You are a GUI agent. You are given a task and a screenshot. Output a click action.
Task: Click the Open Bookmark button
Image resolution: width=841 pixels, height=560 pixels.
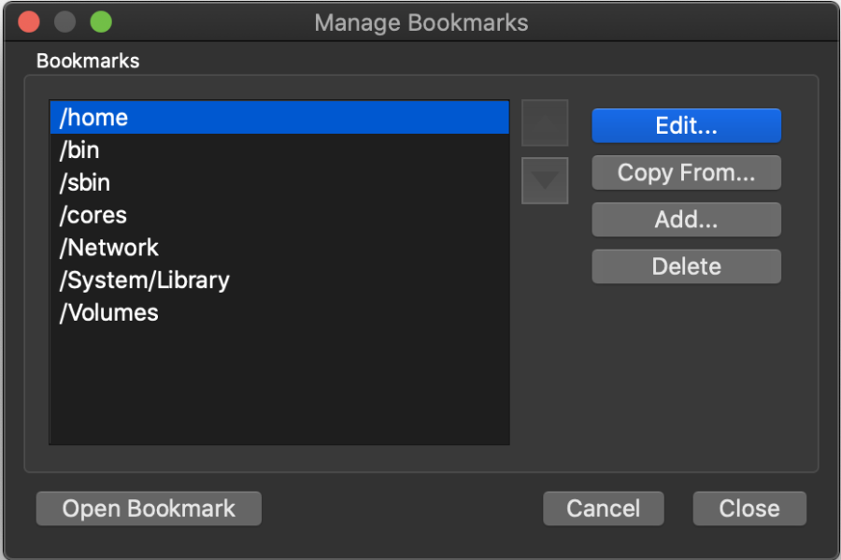149,509
